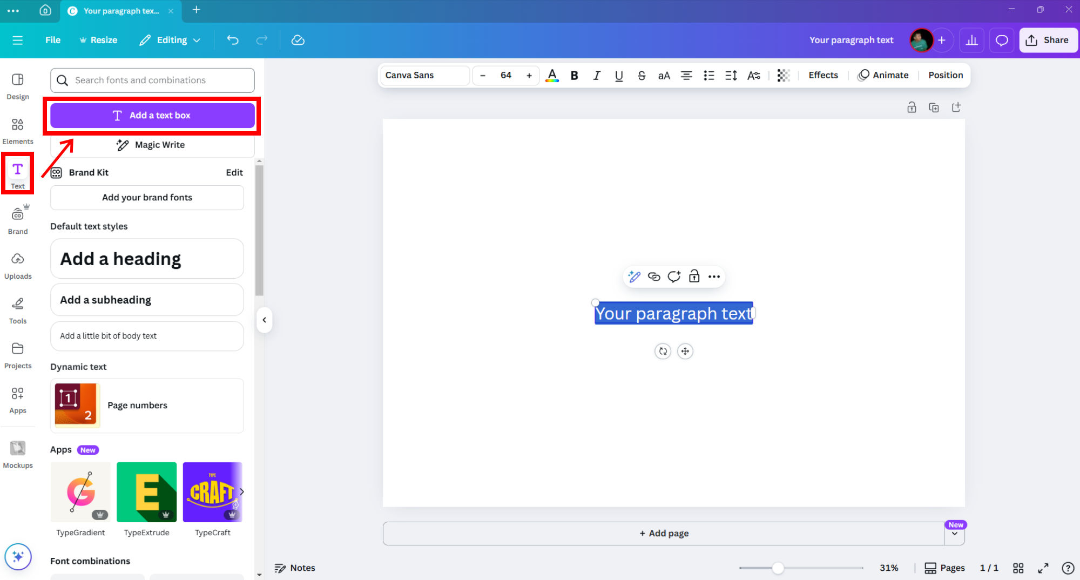This screenshot has width=1080, height=580.
Task: Open Magic Write on the floating text toolbar
Action: 634,276
